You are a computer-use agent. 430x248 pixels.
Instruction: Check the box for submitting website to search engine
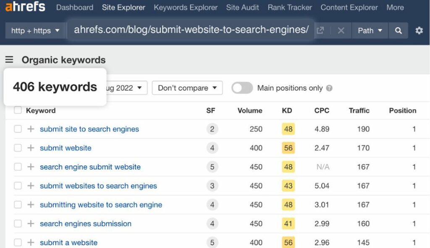click(x=18, y=204)
